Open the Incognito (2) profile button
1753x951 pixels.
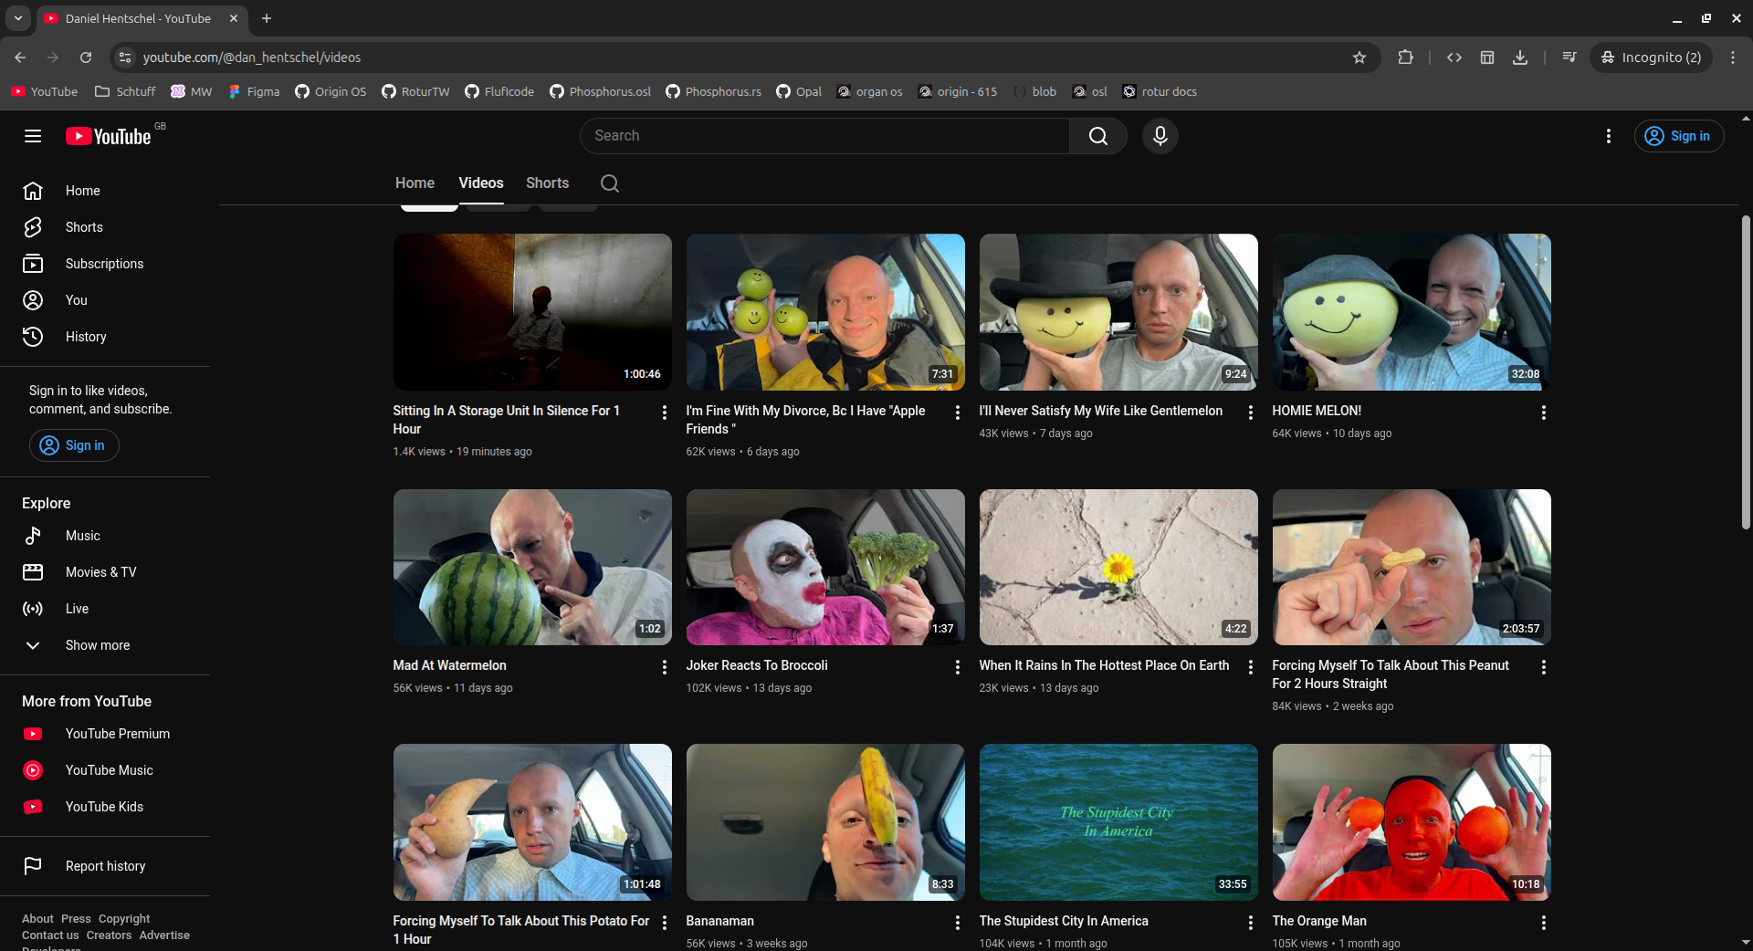[1652, 57]
